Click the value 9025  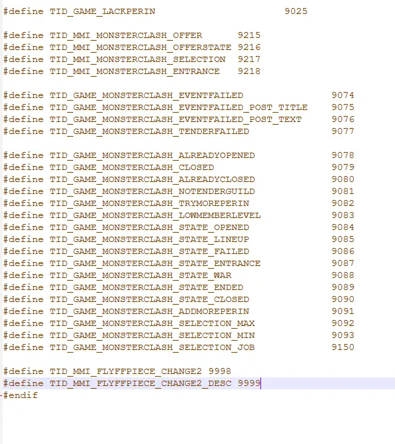296,11
